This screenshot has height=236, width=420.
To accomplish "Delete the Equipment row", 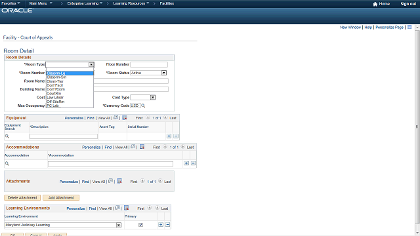I will (x=176, y=136).
